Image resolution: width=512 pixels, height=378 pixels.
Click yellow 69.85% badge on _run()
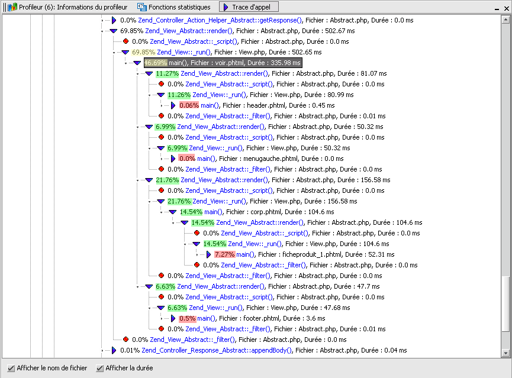(143, 52)
